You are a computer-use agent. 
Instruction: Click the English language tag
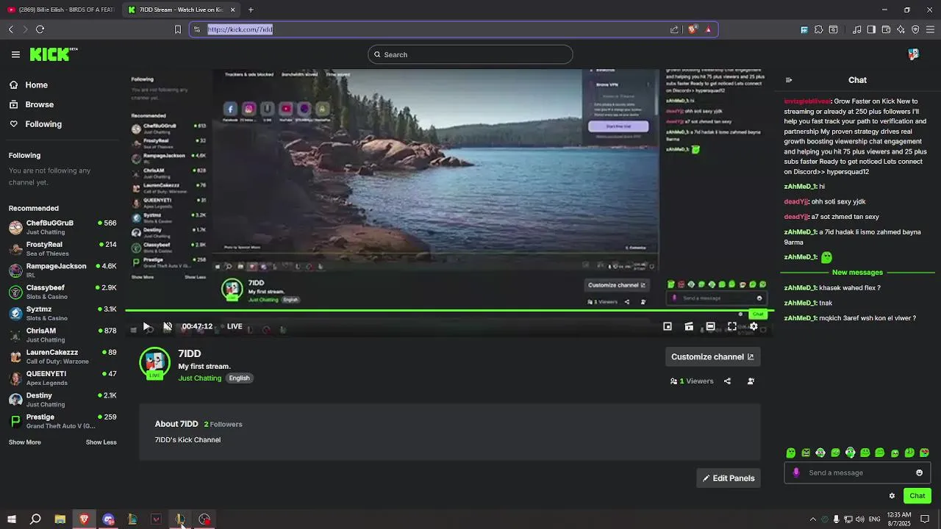point(239,378)
